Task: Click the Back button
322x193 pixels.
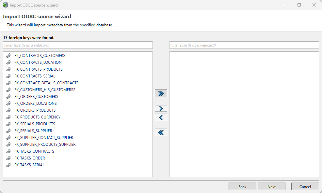Action: click(242, 186)
